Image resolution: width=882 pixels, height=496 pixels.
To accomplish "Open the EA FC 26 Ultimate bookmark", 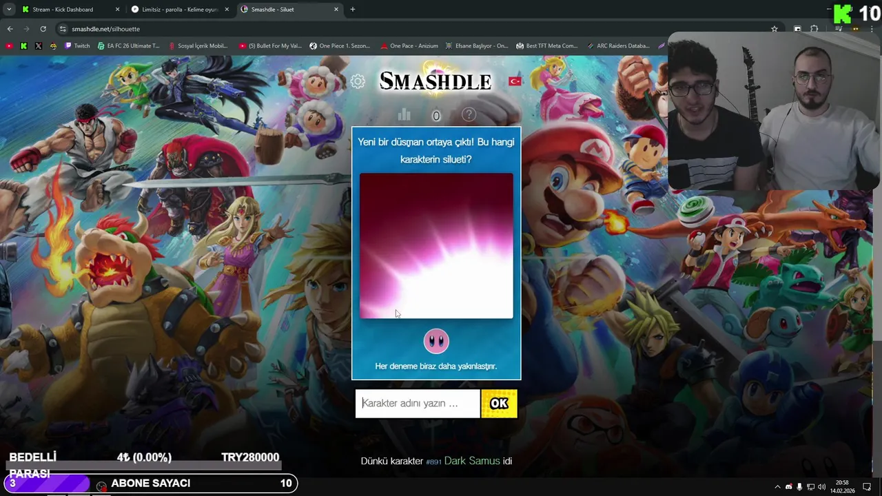I will 128,46.
